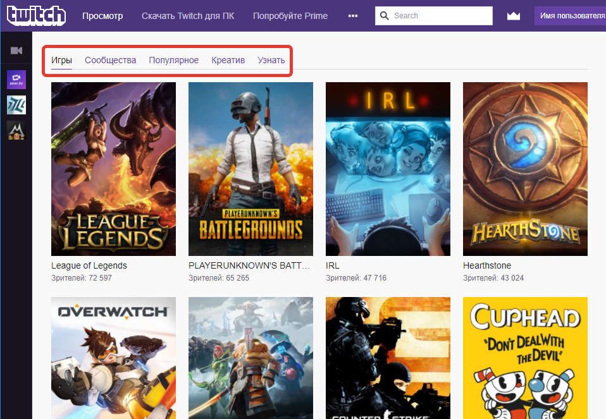Open the Dota 2 cover art
This screenshot has width=606, height=419.
pyautogui.click(x=251, y=358)
